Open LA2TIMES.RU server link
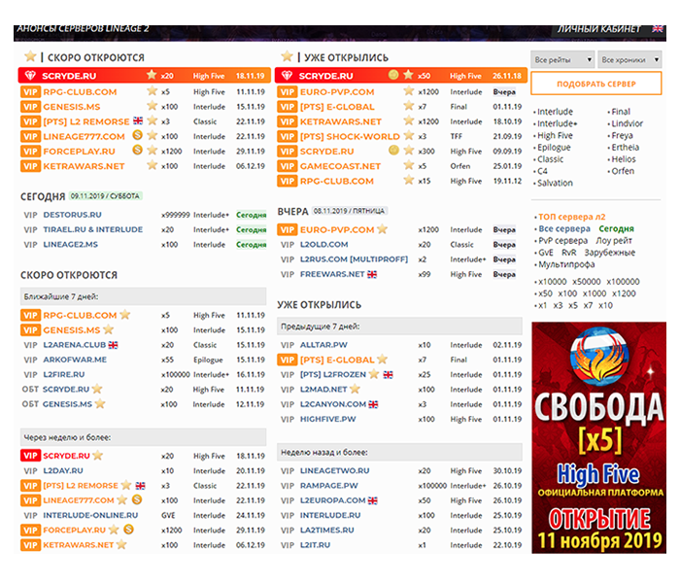Screen dimensions: 680x583 click(x=327, y=531)
